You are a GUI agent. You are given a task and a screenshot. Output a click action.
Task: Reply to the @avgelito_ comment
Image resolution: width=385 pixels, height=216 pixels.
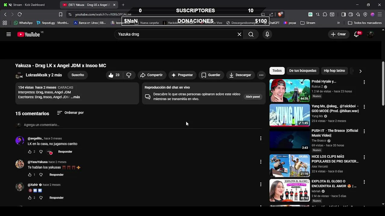[x=65, y=152]
